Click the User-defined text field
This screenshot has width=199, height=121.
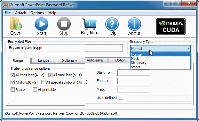pyautogui.click(x=158, y=98)
